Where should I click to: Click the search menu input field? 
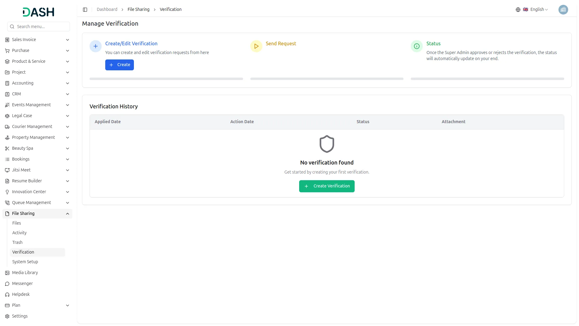pos(38,26)
